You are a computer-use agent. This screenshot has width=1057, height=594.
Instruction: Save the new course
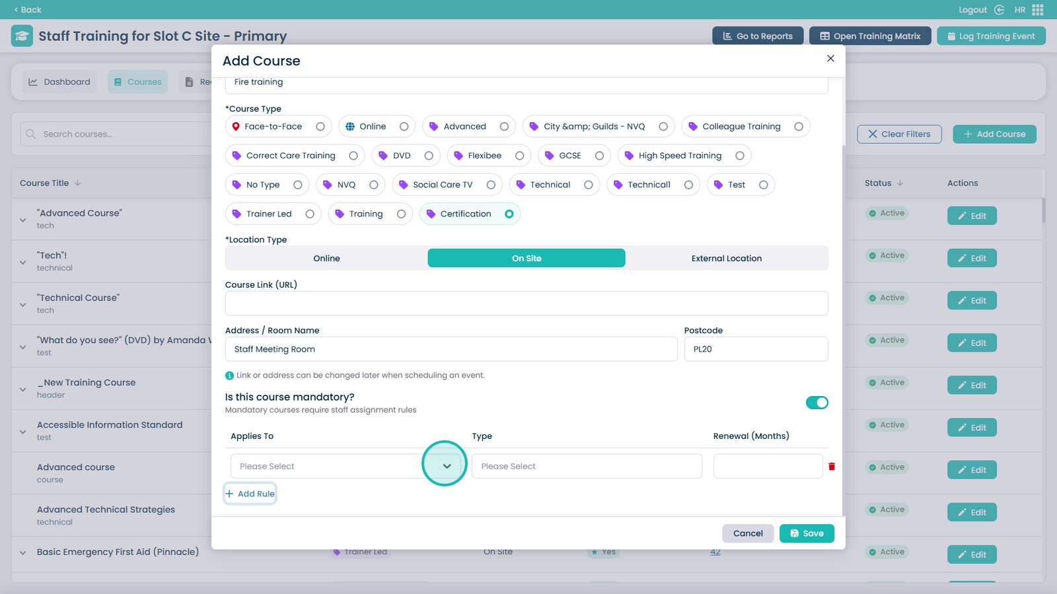coord(807,533)
